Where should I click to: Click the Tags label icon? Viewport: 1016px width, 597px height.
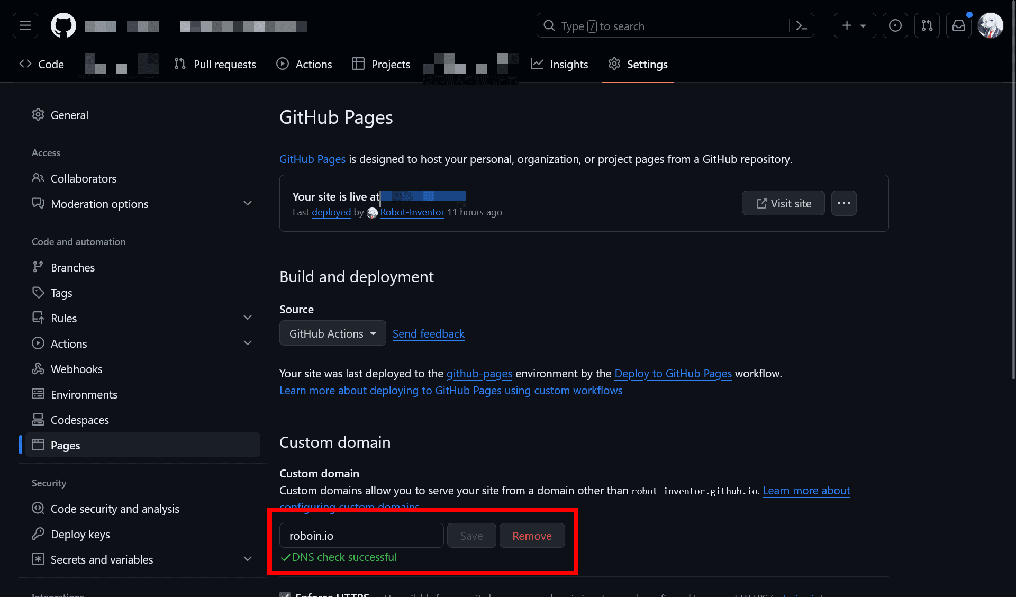38,292
